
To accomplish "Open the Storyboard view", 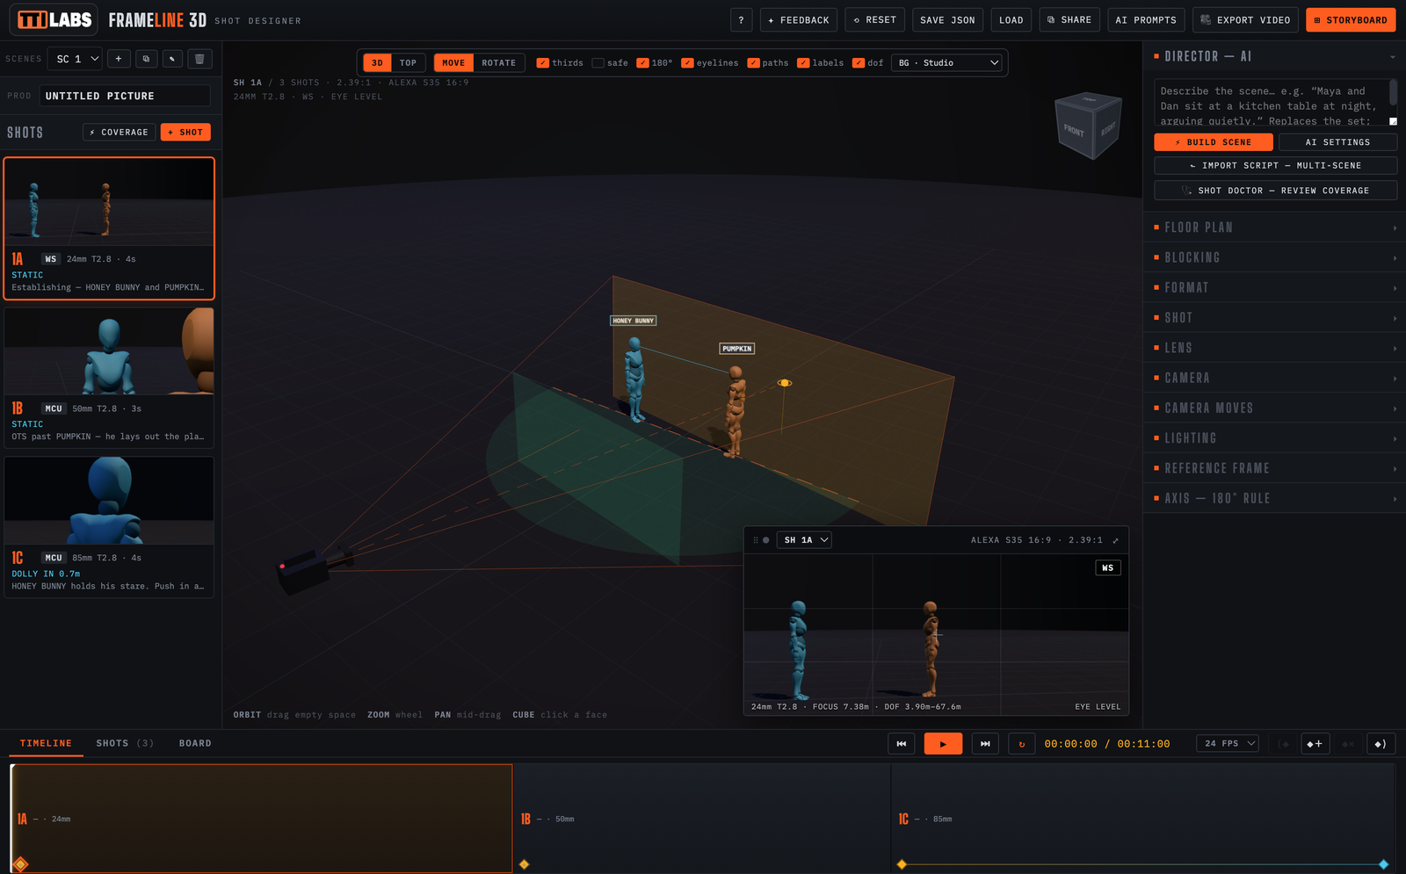I will tap(1351, 20).
